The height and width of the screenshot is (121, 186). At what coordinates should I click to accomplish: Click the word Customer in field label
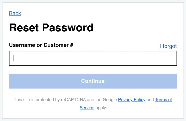56,45
